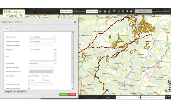Enable the 'extern veröffentlichen' checkbox

click(29, 88)
